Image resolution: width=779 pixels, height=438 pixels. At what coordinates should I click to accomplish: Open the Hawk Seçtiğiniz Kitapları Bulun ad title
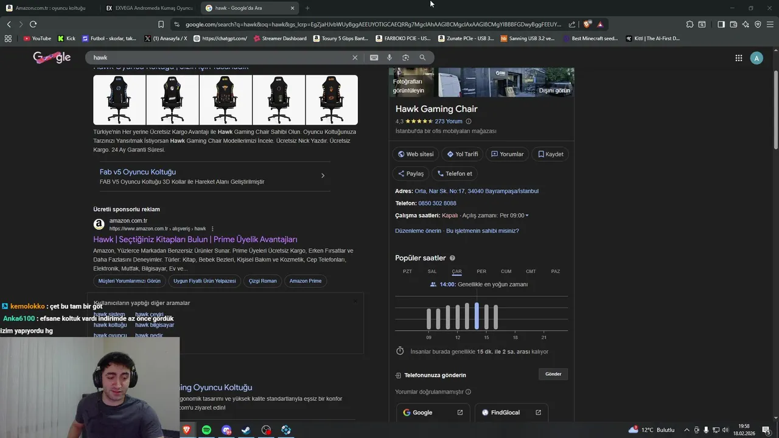[x=195, y=239]
